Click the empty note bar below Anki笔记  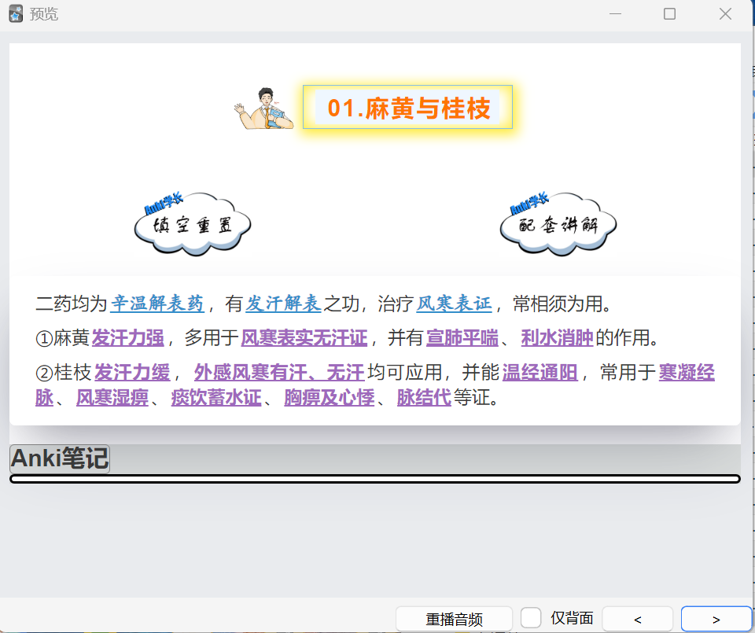[374, 479]
